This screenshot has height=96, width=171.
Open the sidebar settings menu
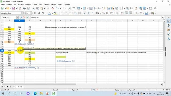click(x=169, y=17)
